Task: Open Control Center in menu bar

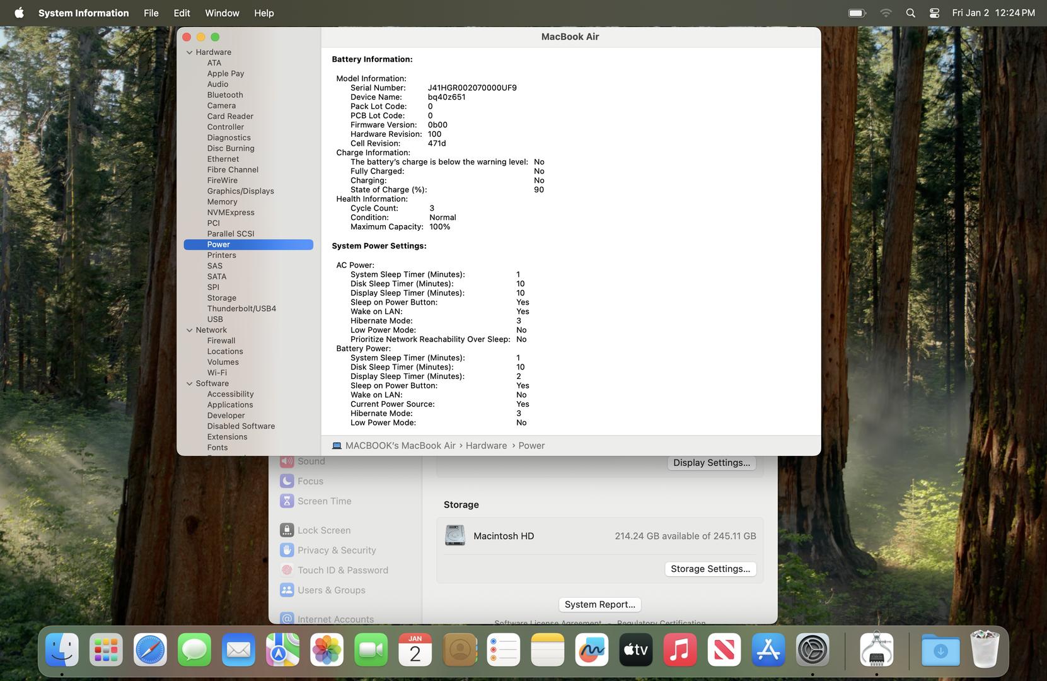Action: [934, 13]
